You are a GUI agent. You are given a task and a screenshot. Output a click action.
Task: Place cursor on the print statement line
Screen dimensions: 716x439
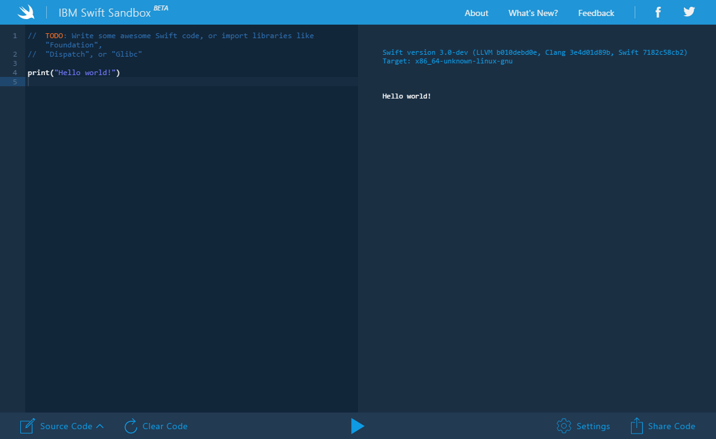73,72
